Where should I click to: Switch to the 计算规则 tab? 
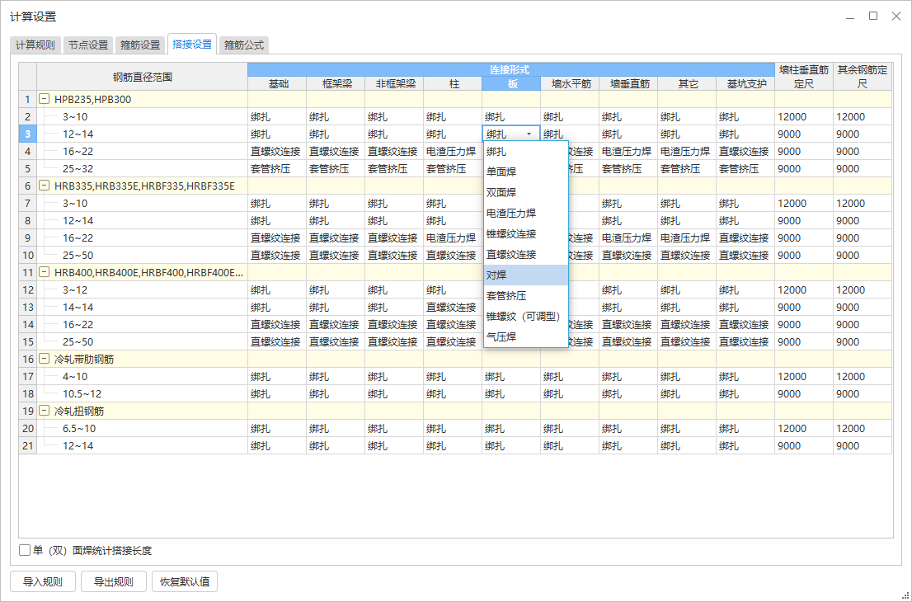pos(35,45)
